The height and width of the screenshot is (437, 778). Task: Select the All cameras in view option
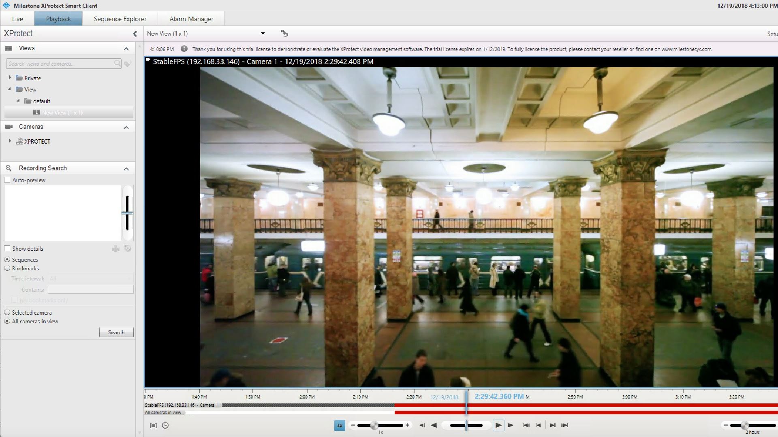coord(7,321)
